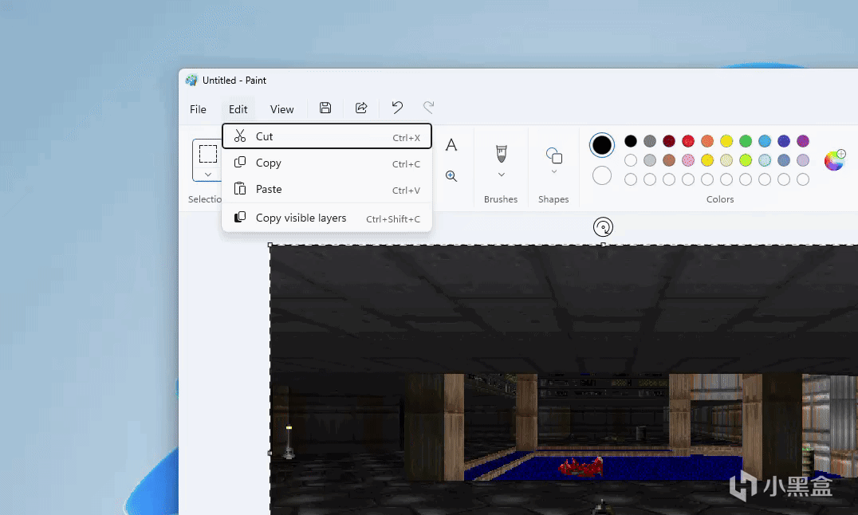The image size is (858, 515).
Task: Select the rectangular Selection tool
Action: pos(208,154)
